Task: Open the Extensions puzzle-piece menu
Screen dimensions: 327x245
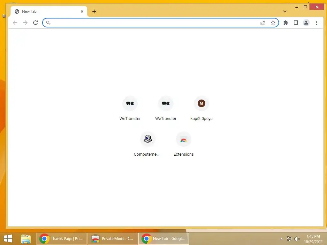Action: click(x=286, y=23)
